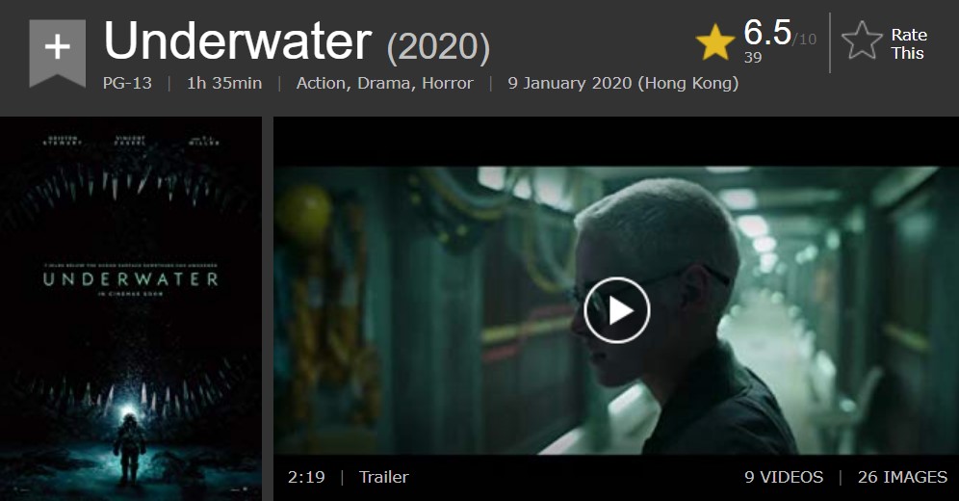959x501 pixels.
Task: Click the empty Rate This star
Action: [x=862, y=40]
